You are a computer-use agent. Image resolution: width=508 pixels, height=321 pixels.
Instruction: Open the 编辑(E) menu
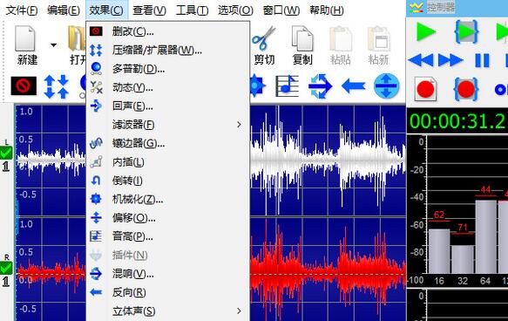(x=64, y=10)
